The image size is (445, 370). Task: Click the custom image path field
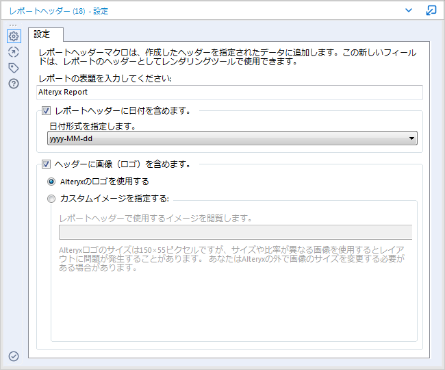235,232
